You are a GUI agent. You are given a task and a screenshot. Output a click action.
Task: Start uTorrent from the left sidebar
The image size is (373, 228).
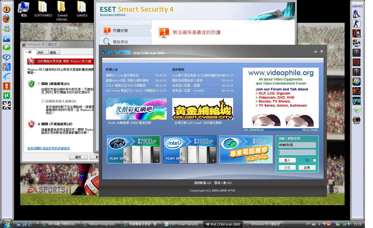pos(6,96)
